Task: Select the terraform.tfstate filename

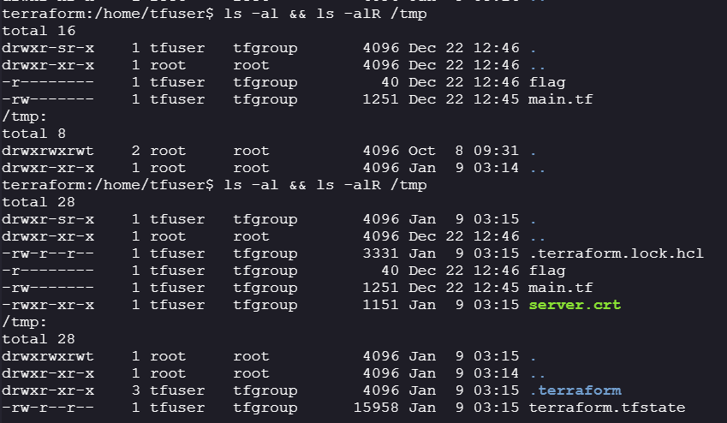Action: (x=607, y=408)
